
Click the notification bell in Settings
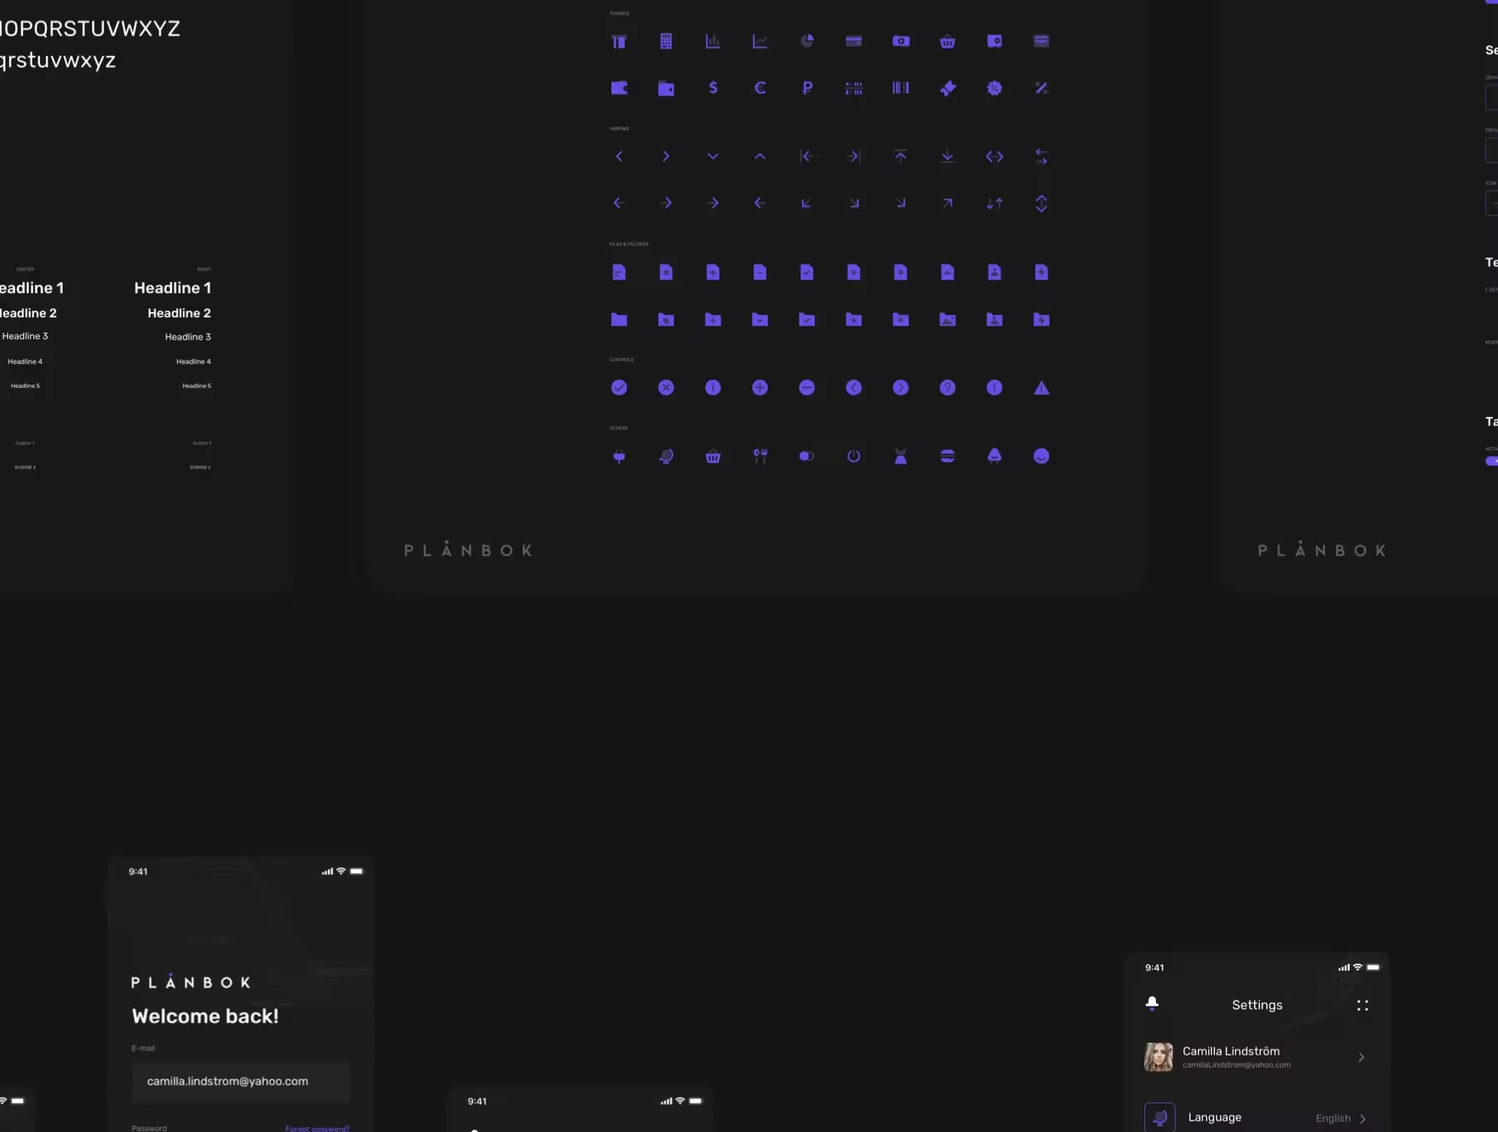point(1152,1004)
